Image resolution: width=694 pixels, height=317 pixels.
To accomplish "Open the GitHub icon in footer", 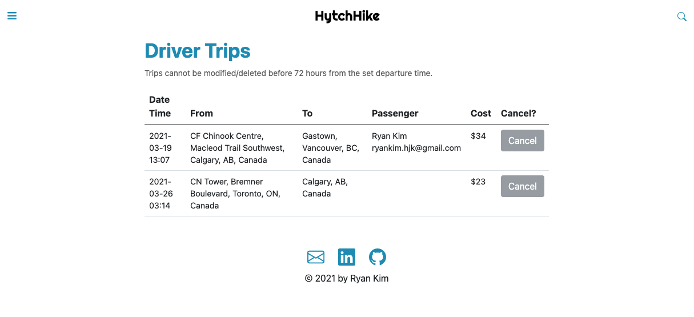I will coord(378,257).
